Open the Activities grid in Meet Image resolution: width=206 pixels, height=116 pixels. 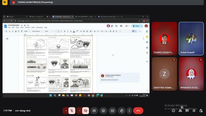pos(194,111)
